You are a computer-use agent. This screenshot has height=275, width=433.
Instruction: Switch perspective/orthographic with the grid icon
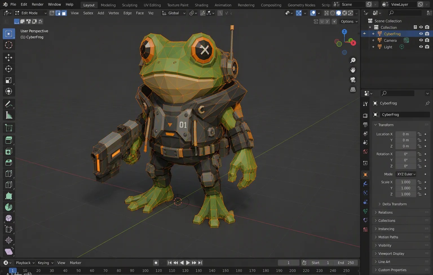point(353,90)
